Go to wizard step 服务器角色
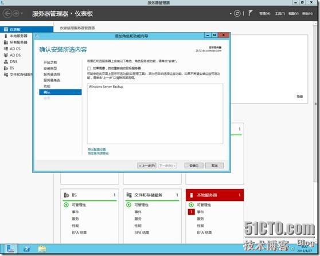Viewport: 320px width, 256px height. (52, 80)
